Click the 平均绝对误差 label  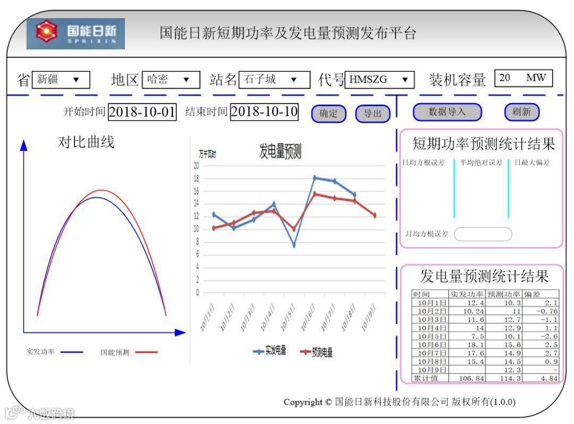point(482,163)
